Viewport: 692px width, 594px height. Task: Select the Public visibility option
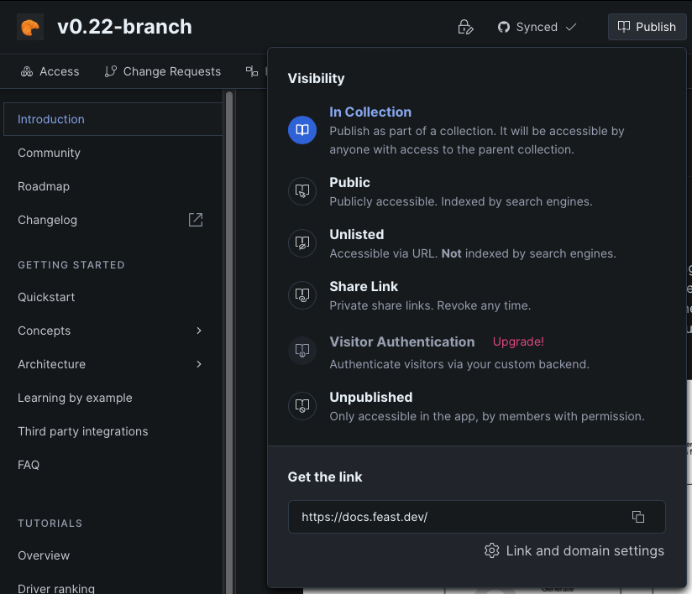tap(349, 183)
